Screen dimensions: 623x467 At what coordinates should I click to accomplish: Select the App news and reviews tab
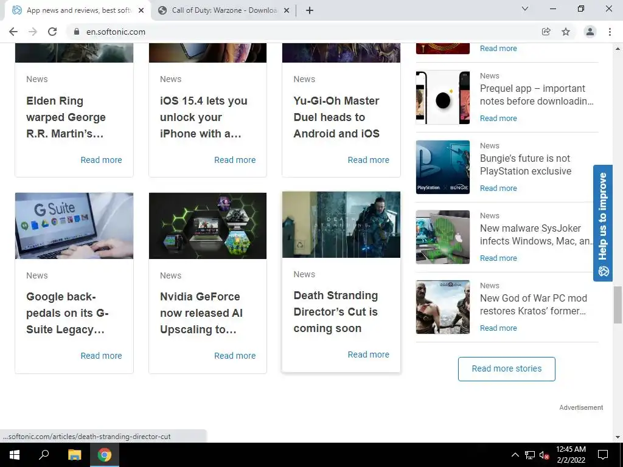(78, 10)
